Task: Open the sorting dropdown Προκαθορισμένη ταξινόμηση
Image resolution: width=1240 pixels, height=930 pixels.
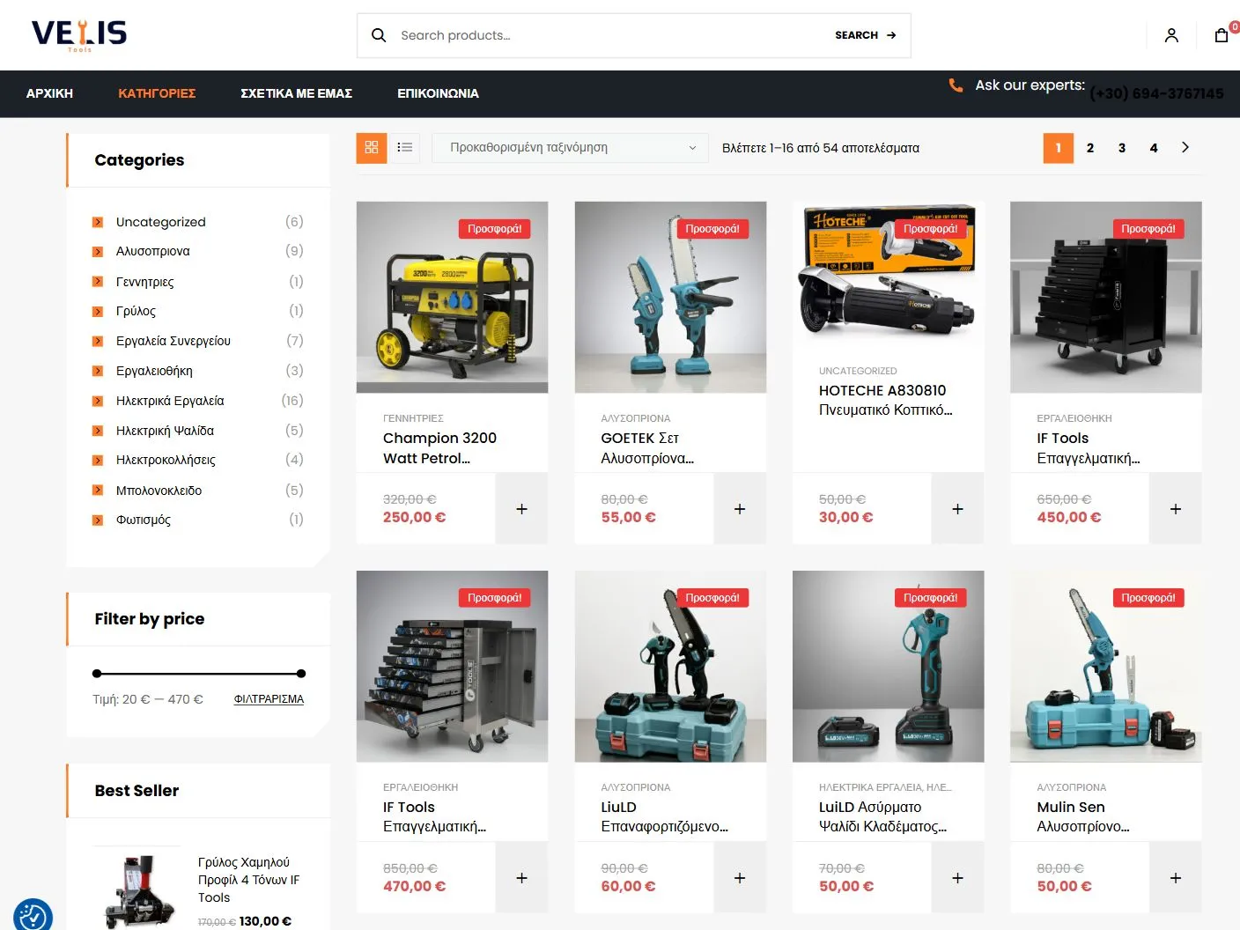Action: (571, 148)
